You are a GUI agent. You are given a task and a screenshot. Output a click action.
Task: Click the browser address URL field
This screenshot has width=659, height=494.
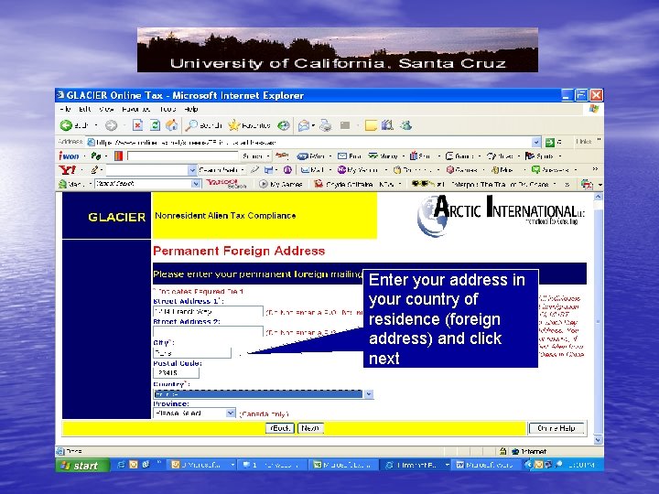click(x=309, y=143)
